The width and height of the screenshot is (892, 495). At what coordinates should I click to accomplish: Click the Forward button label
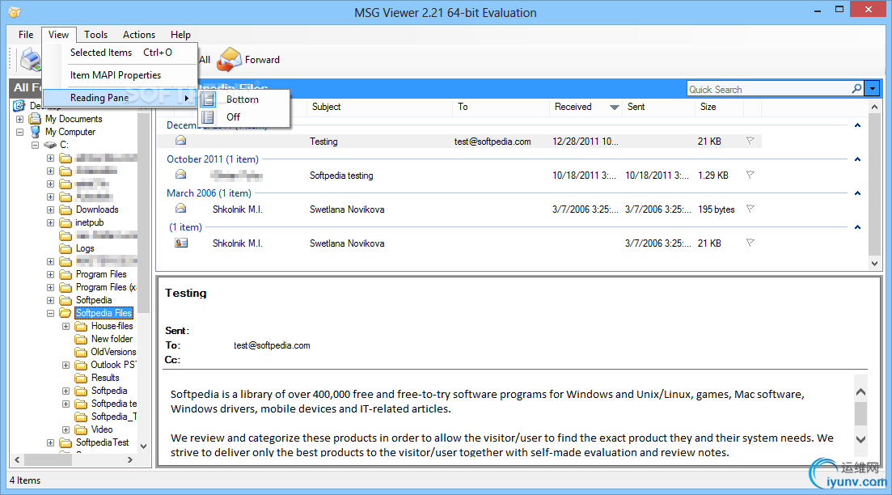pyautogui.click(x=262, y=60)
